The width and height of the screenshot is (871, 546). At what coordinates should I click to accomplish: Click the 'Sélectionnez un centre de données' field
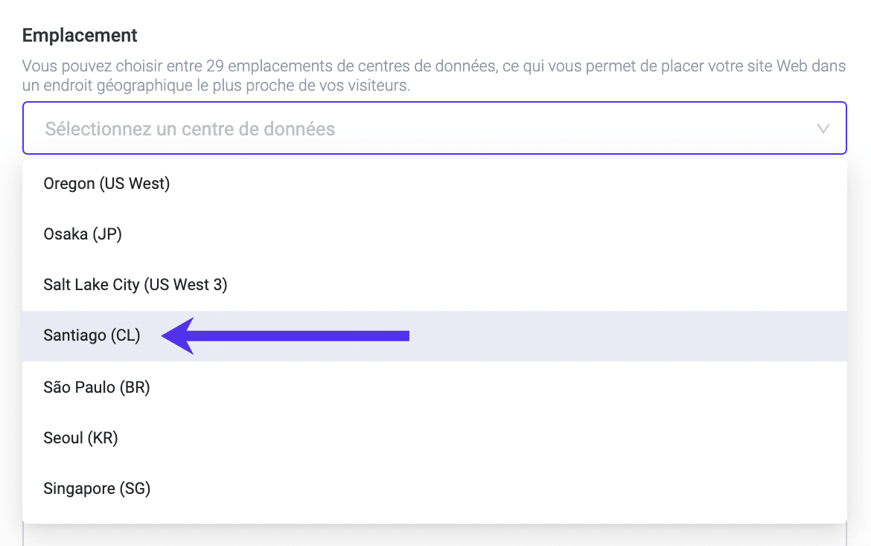pyautogui.click(x=190, y=129)
